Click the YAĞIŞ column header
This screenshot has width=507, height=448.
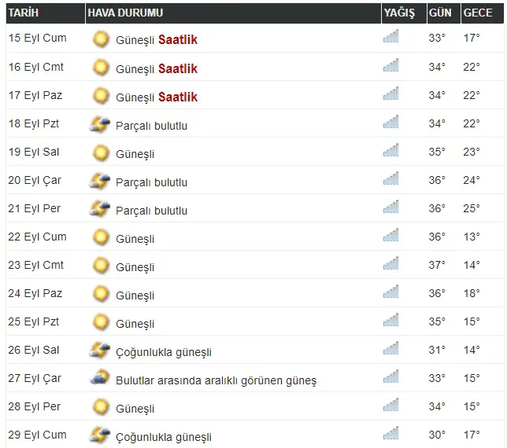pos(398,13)
